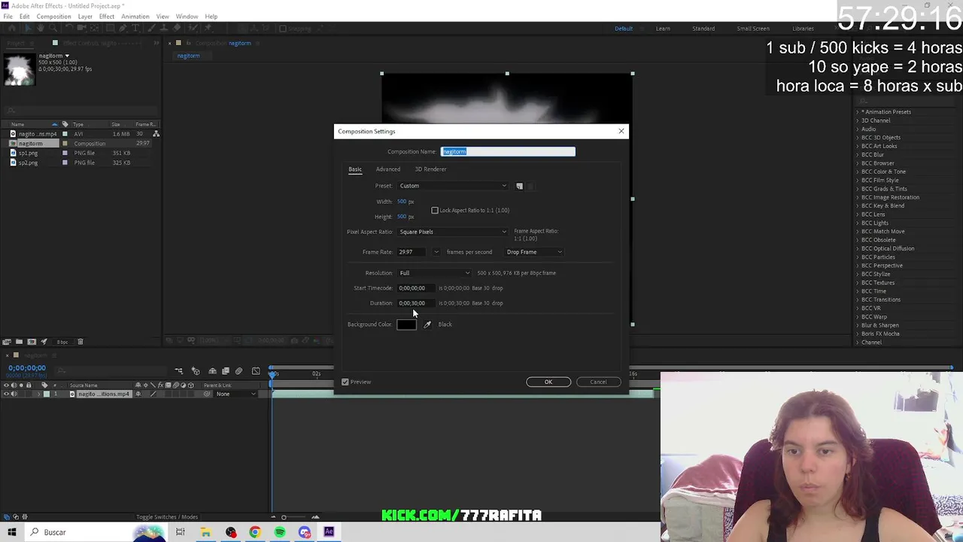Open frame rate presets arrow

pos(436,252)
